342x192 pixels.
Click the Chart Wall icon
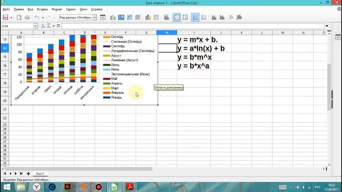coord(129,18)
